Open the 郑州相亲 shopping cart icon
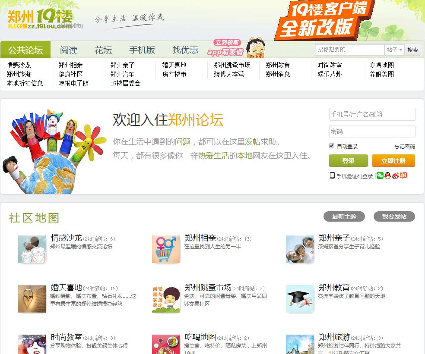This screenshot has height=354, width=425. [166, 249]
